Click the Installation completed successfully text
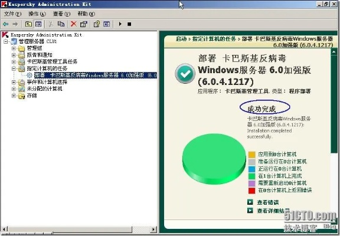340x236 pixels. pos(269,134)
